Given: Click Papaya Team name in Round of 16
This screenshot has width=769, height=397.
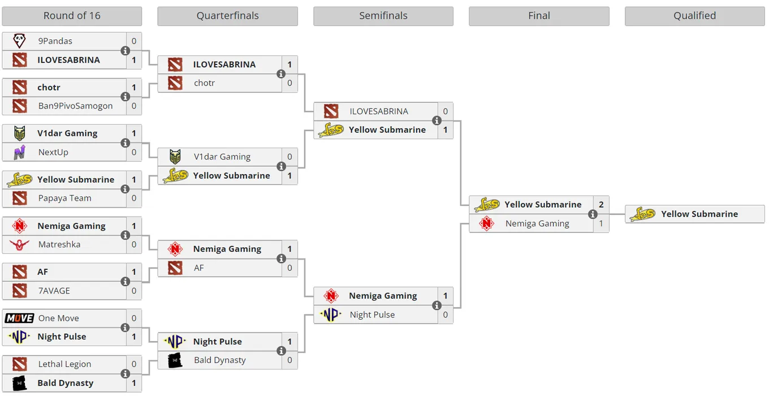Looking at the screenshot, I should [64, 198].
